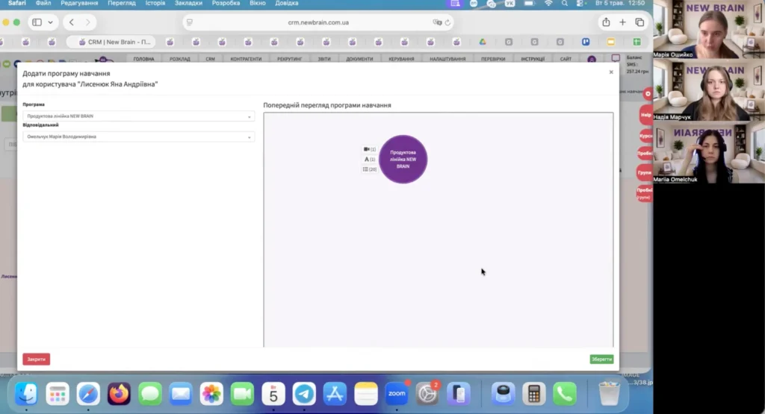Click the chat bubble icon in CRM header
The height and width of the screenshot is (414, 765).
point(616,58)
